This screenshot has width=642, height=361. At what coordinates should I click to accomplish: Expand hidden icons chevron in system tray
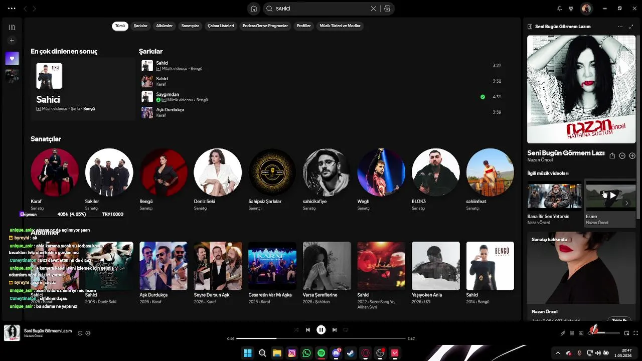[x=558, y=353]
